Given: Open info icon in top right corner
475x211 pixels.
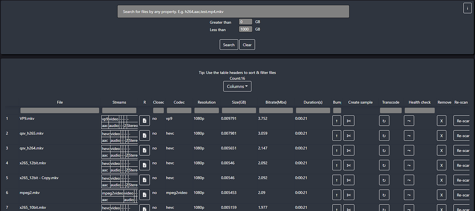Looking at the screenshot, I should pyautogui.click(x=467, y=8).
